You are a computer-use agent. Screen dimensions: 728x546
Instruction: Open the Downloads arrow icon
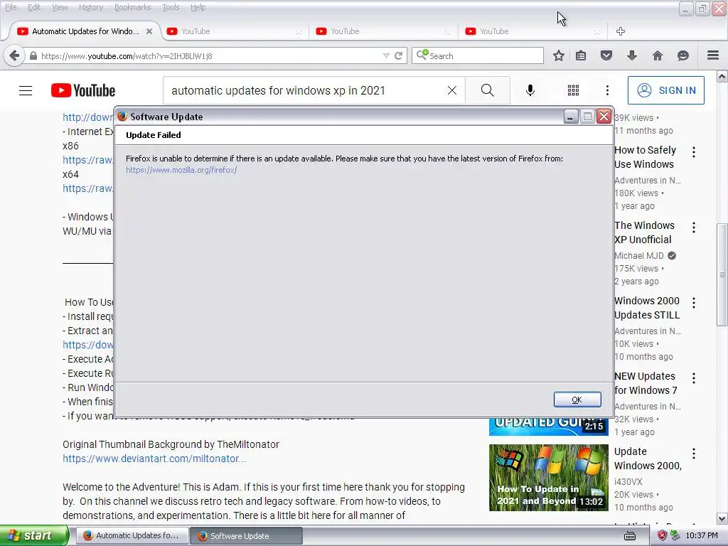632,55
